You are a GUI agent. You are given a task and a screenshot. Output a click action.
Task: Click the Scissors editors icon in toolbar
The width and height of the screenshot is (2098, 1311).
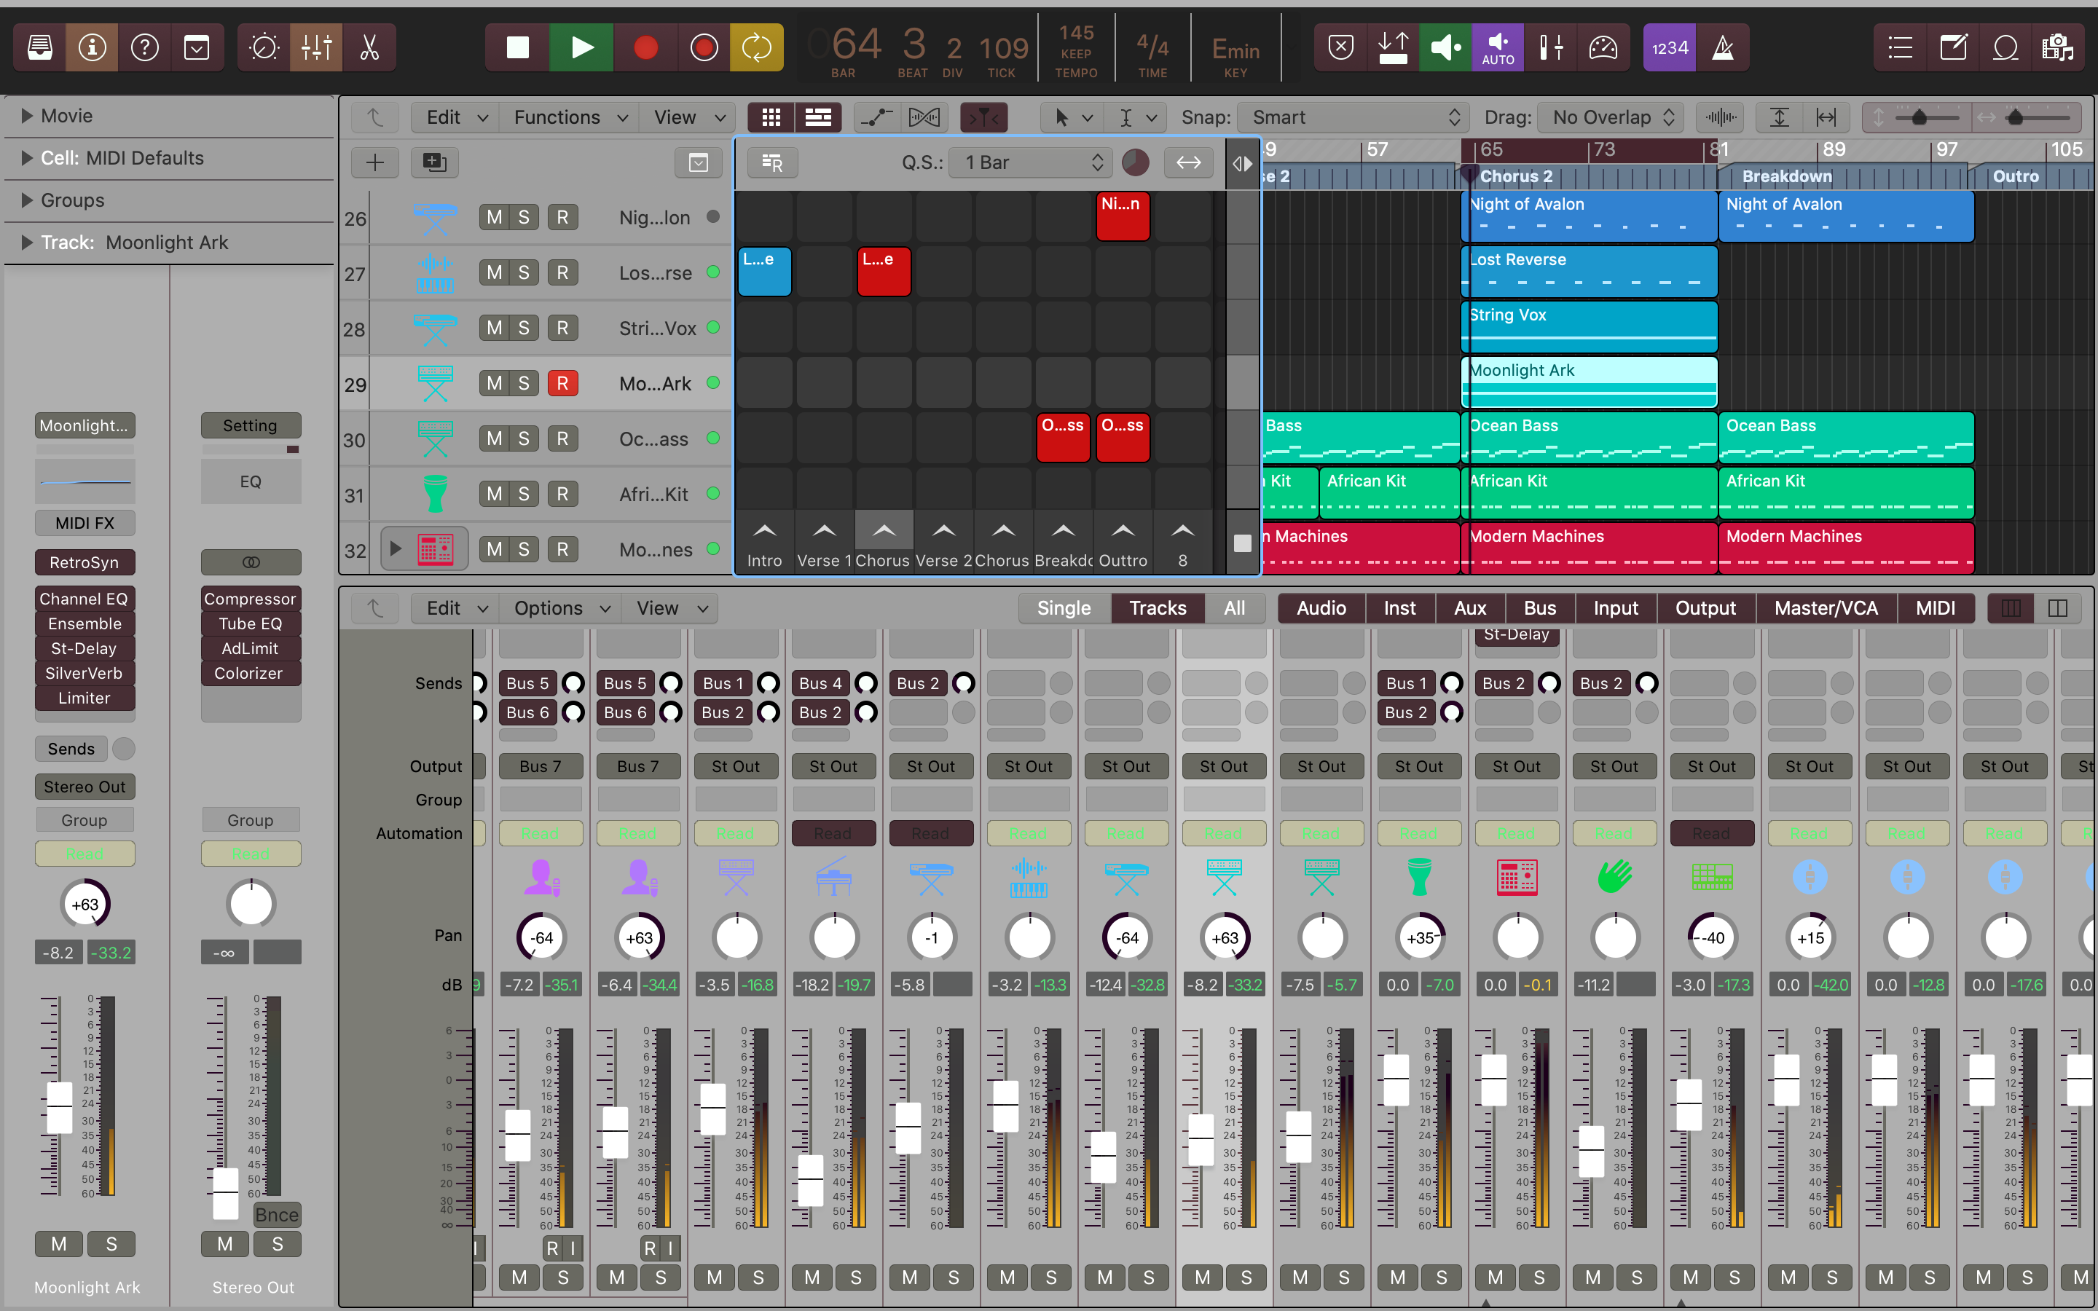pos(369,47)
